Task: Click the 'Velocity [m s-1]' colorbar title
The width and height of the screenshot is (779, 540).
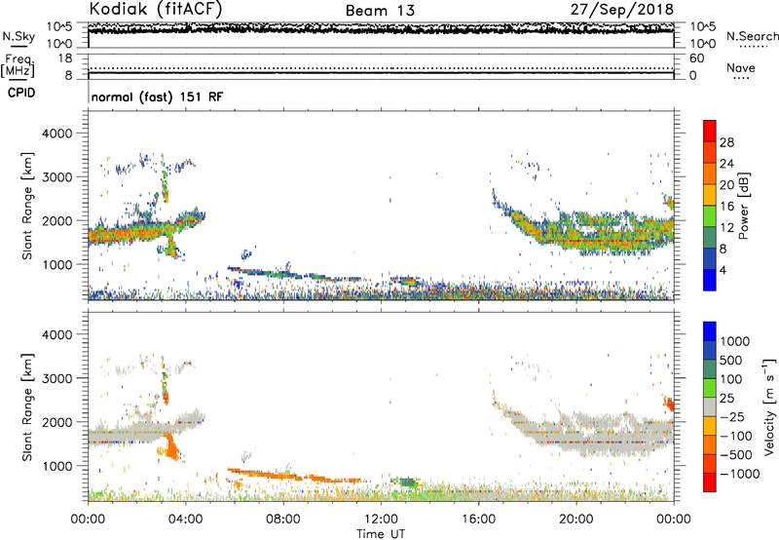Action: 769,406
